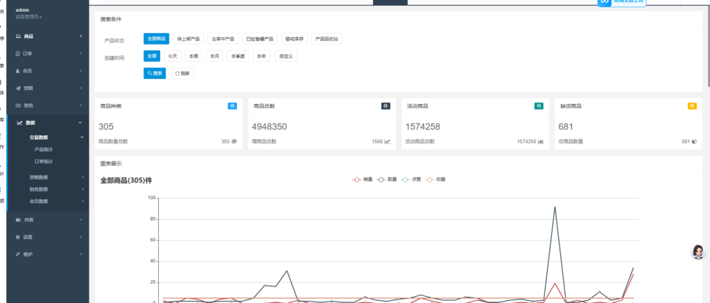
Task: Click the yellow 件 badge on 缺货商品 card
Action: click(x=693, y=106)
